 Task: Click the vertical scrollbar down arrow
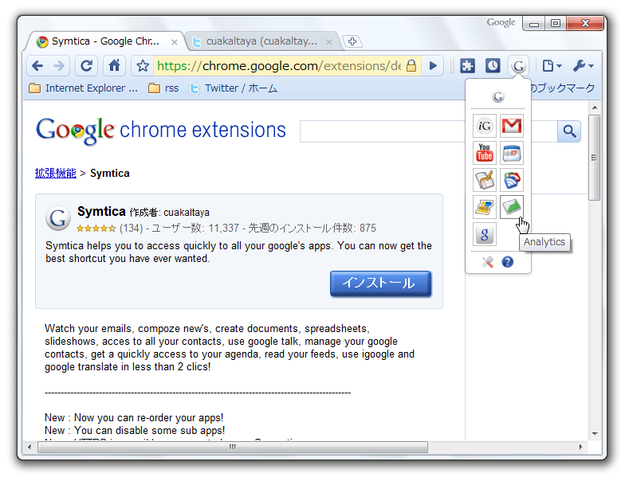(595, 433)
